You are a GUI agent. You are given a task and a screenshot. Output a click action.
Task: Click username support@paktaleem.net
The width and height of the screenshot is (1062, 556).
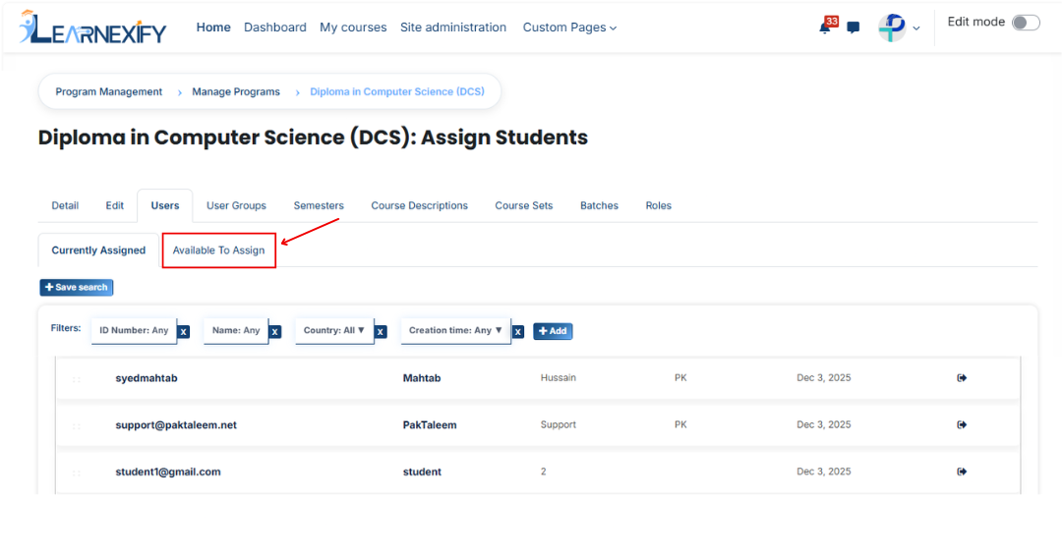pyautogui.click(x=176, y=424)
